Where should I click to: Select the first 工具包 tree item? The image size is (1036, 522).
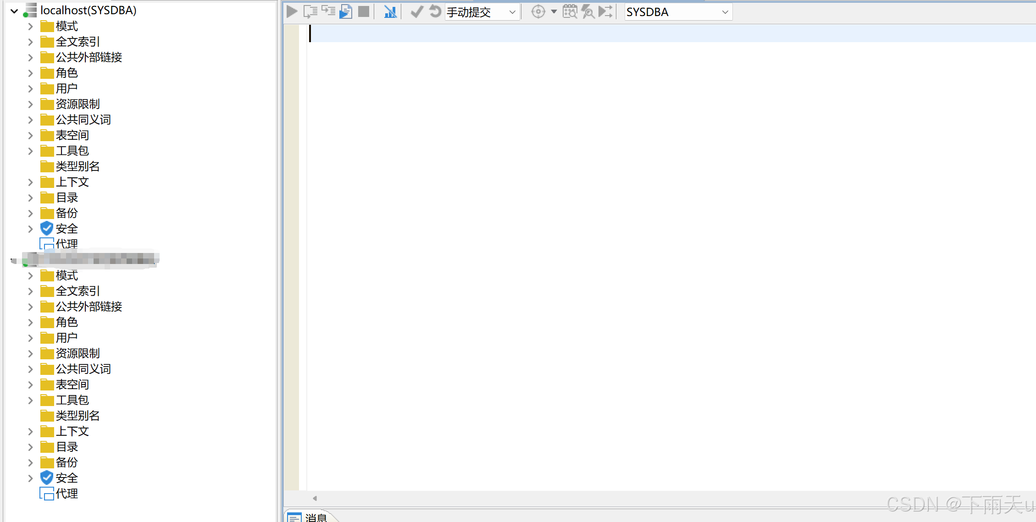coord(72,151)
